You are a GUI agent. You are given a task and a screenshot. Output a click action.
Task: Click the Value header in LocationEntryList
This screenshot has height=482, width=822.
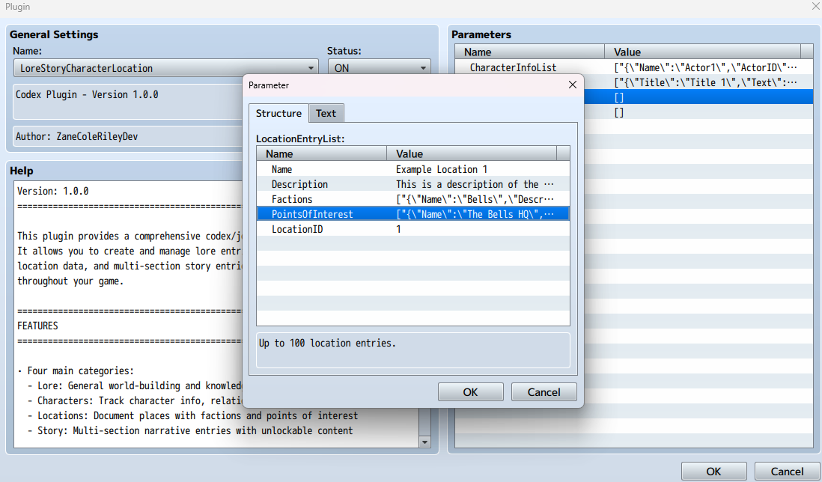[472, 153]
